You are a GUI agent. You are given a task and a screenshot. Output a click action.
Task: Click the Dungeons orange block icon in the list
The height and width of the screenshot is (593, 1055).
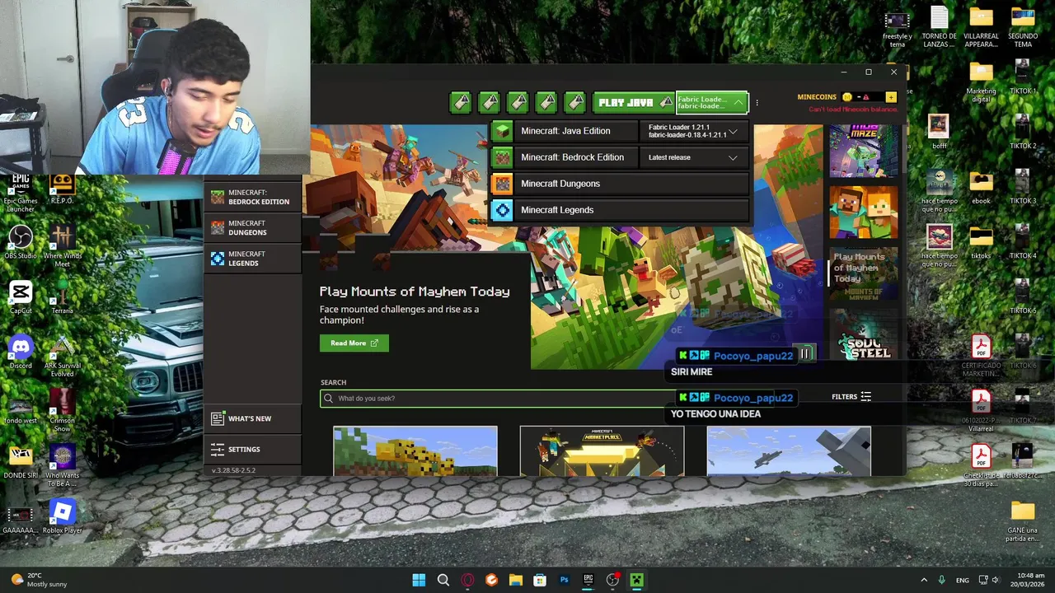click(502, 184)
